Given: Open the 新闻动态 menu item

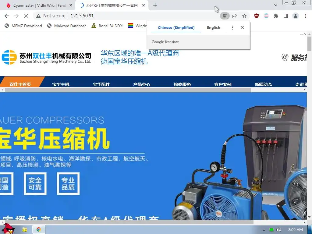Looking at the screenshot, I should [263, 84].
